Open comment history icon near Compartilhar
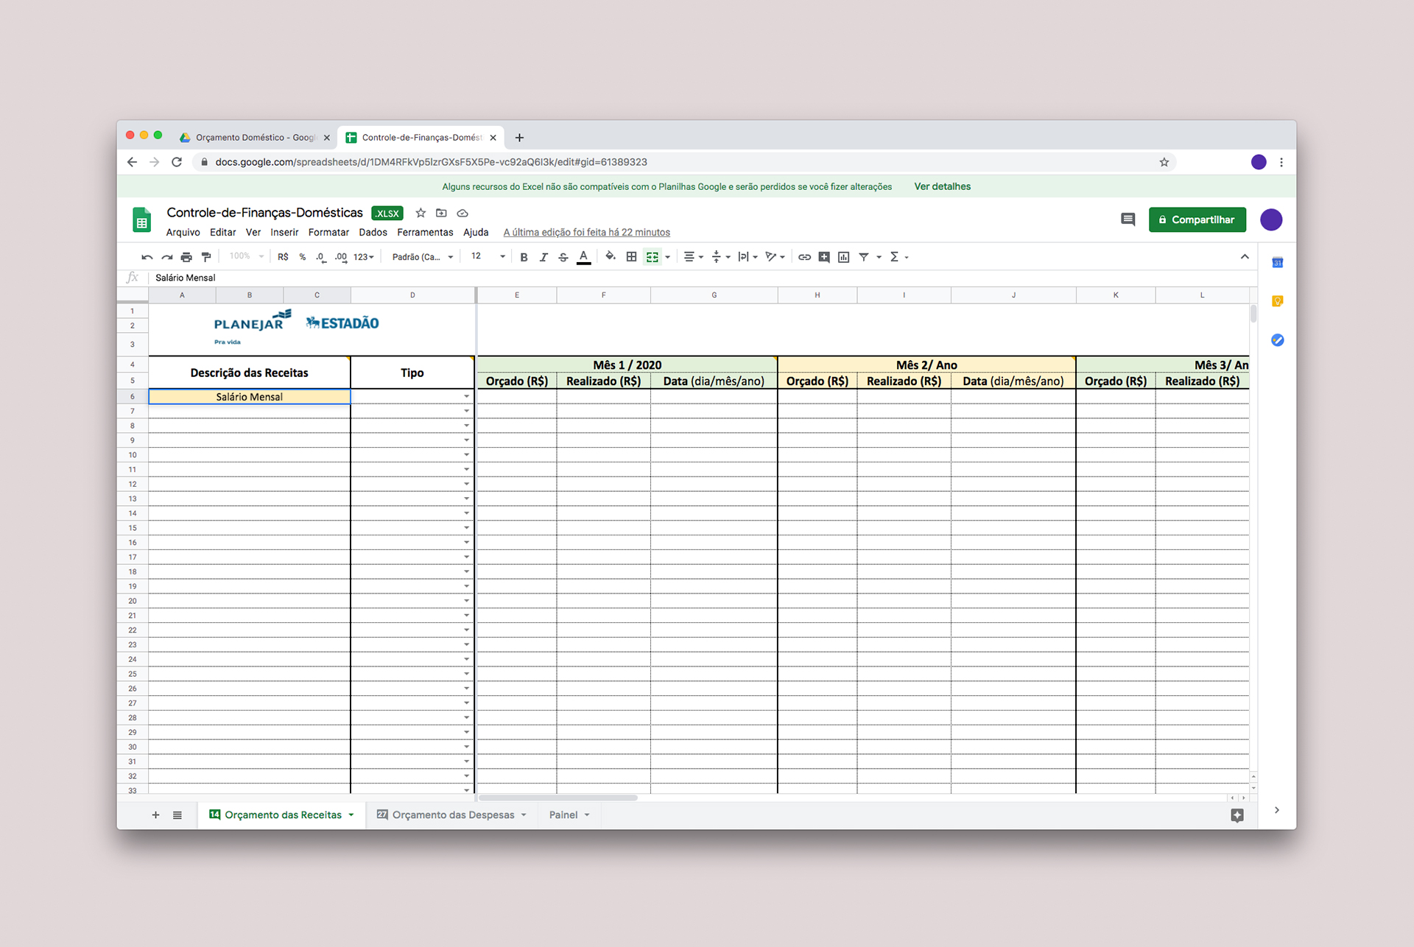This screenshot has width=1414, height=947. (x=1128, y=219)
